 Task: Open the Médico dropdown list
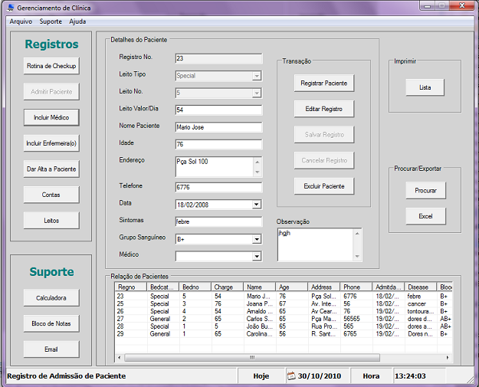pos(256,256)
